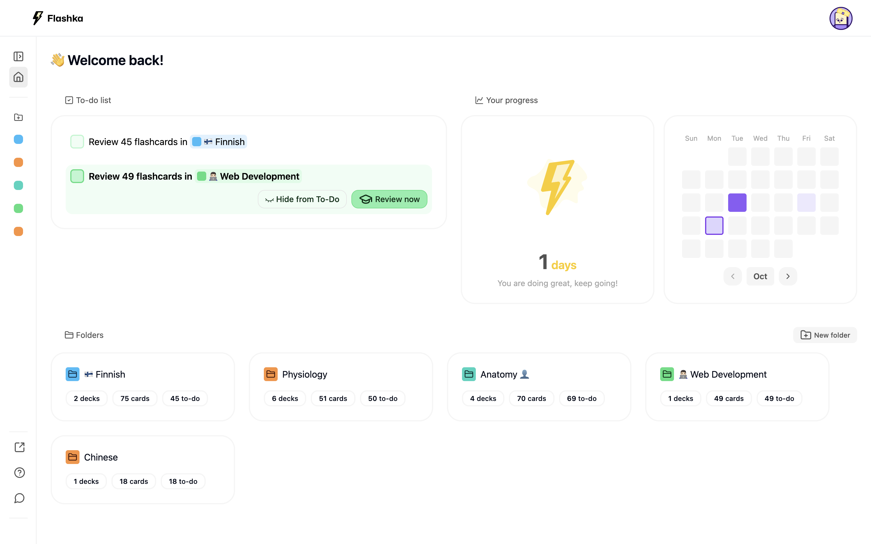Click the Flashka lightning logo

point(38,18)
